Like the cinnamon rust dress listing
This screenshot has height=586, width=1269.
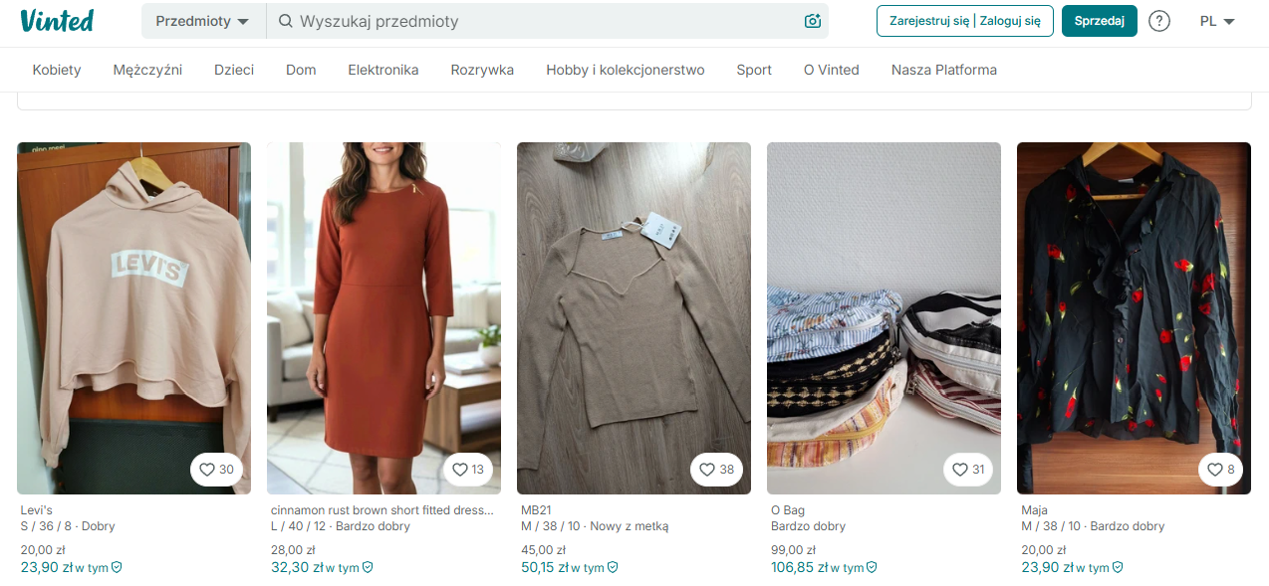tap(467, 470)
